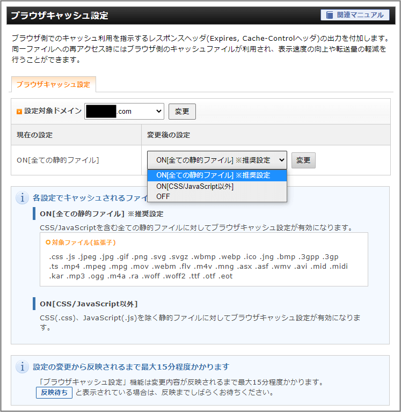Click the blue bar marker before ON[CSS/JavaScript以外] heading

[x=34, y=304]
